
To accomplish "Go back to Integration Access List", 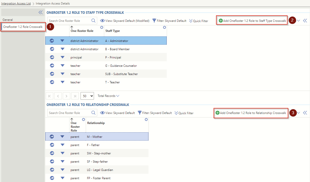I will coord(16,4).
